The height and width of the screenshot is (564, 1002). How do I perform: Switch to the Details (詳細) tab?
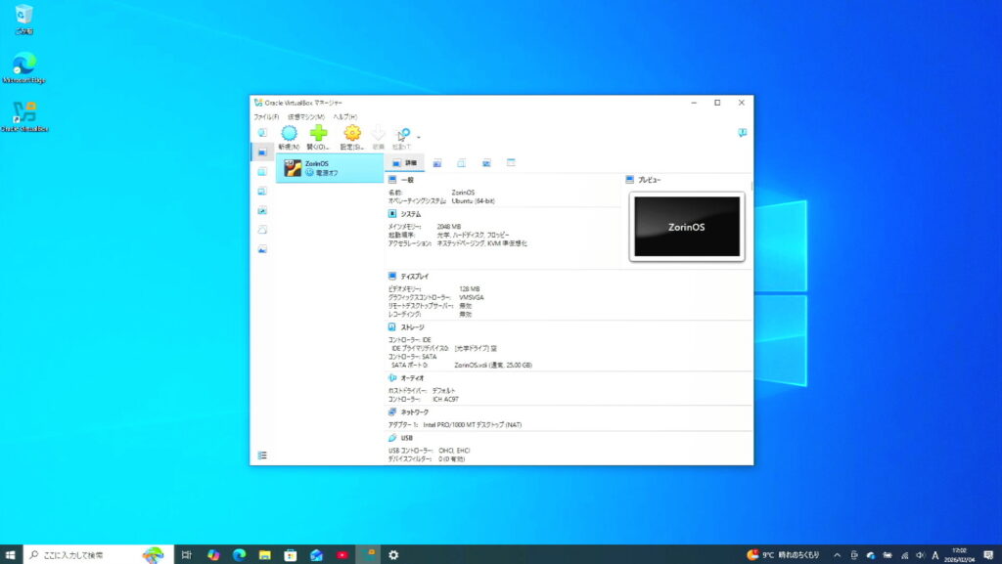[405, 162]
